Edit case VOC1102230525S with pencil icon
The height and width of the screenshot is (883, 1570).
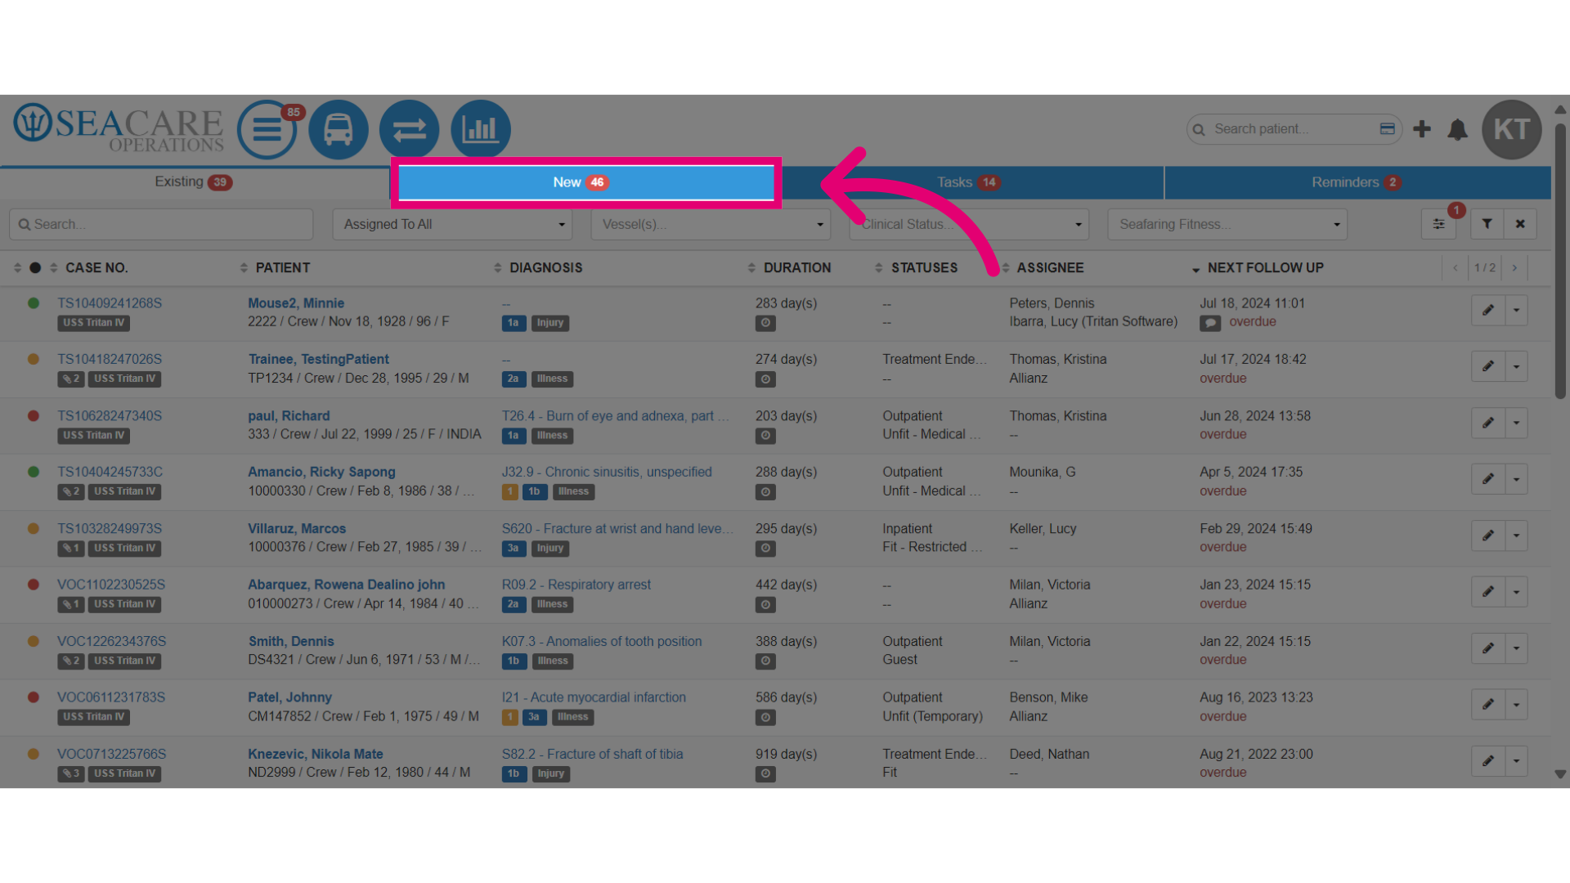(1488, 592)
